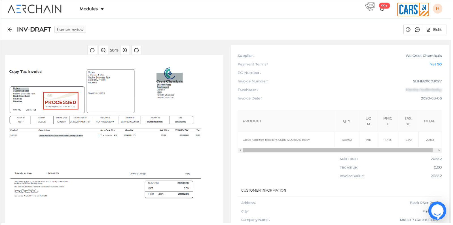Click the Company Name field label

click(x=255, y=220)
